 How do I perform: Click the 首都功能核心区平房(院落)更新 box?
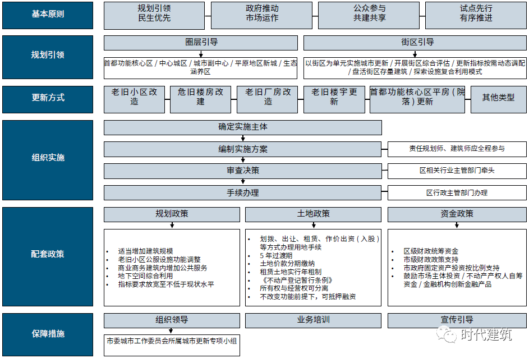click(x=417, y=99)
